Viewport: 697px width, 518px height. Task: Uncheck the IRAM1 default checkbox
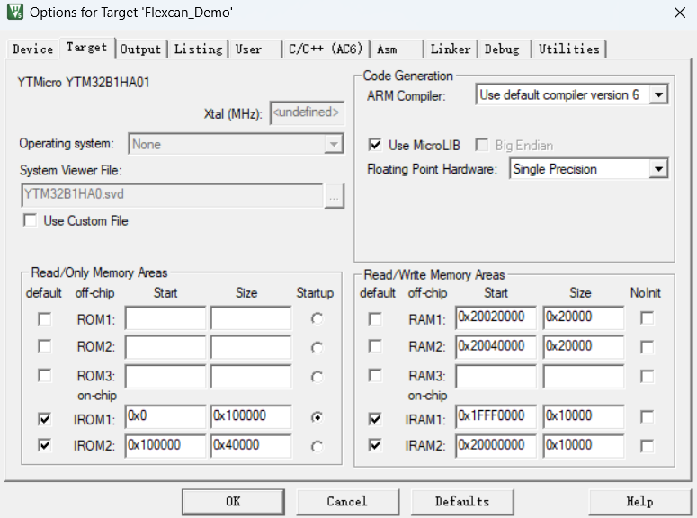pos(375,419)
